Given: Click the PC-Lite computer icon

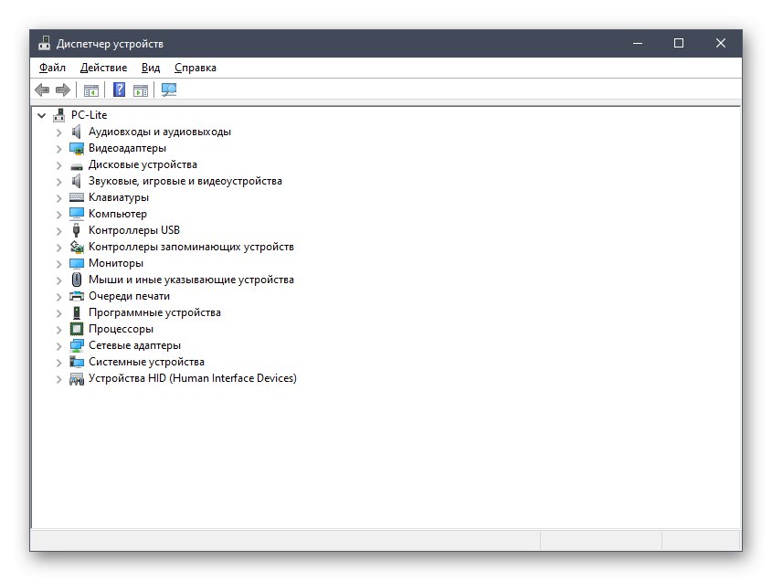Looking at the screenshot, I should tap(59, 115).
